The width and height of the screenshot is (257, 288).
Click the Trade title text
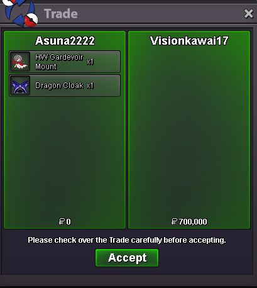tap(61, 14)
